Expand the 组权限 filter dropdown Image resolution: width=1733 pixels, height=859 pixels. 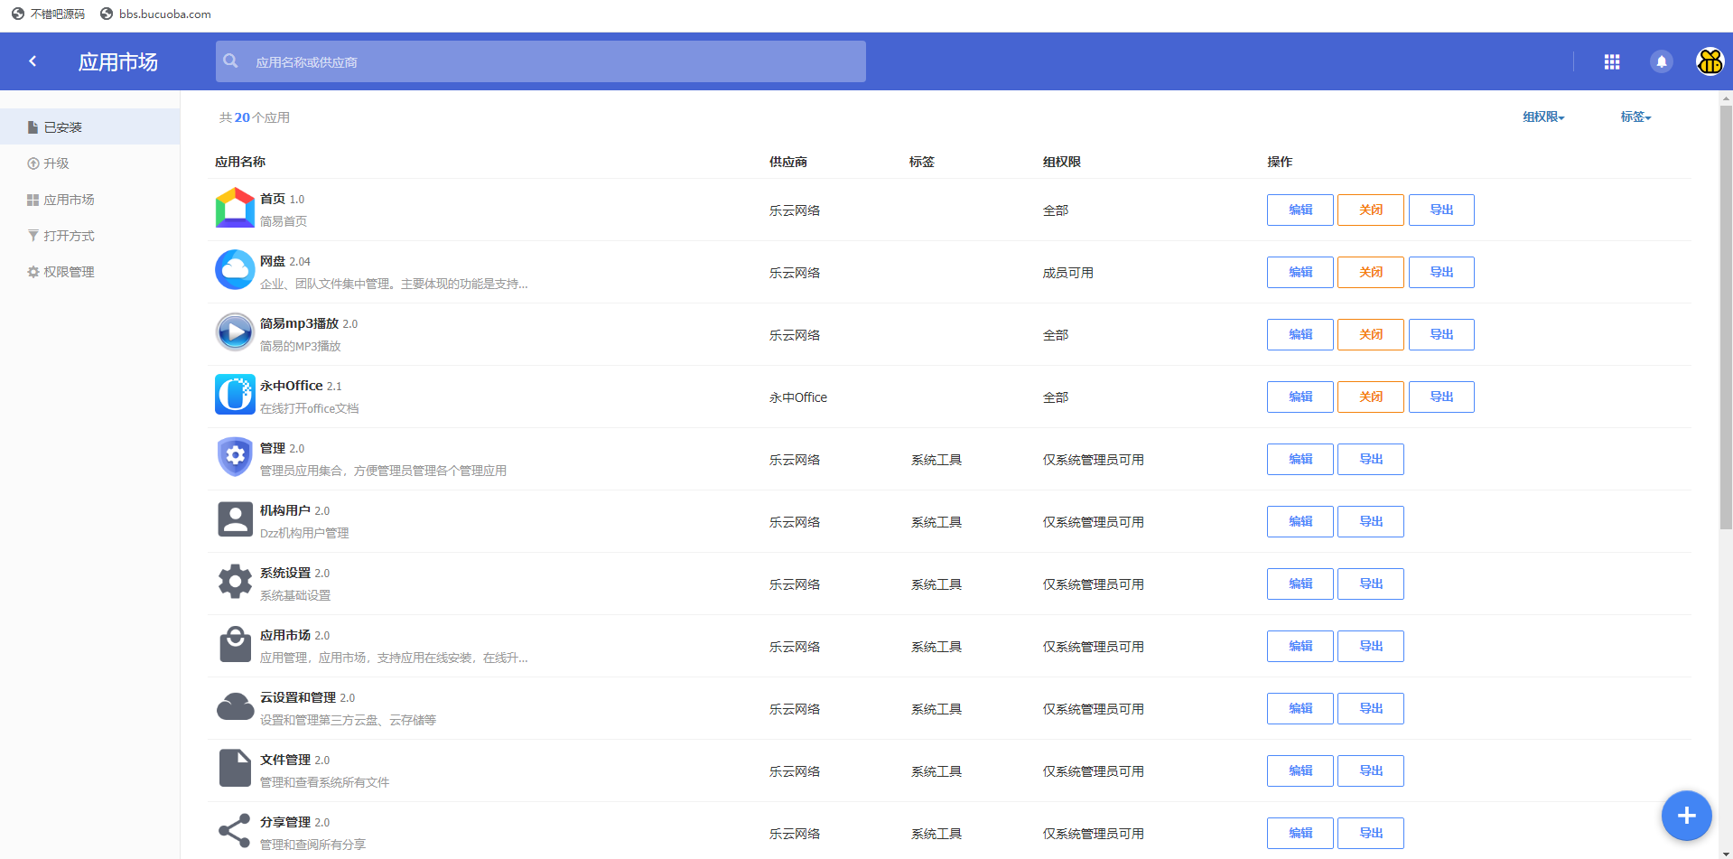1542,117
